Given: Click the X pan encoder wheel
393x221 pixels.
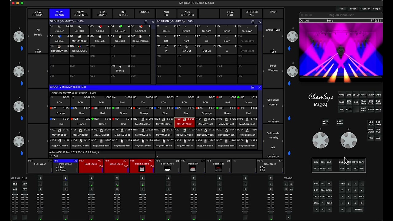Looking at the screenshot, I should click(321, 141).
